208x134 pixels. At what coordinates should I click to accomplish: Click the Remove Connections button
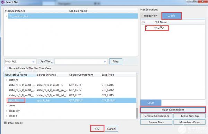pyautogui.click(x=156, y=116)
